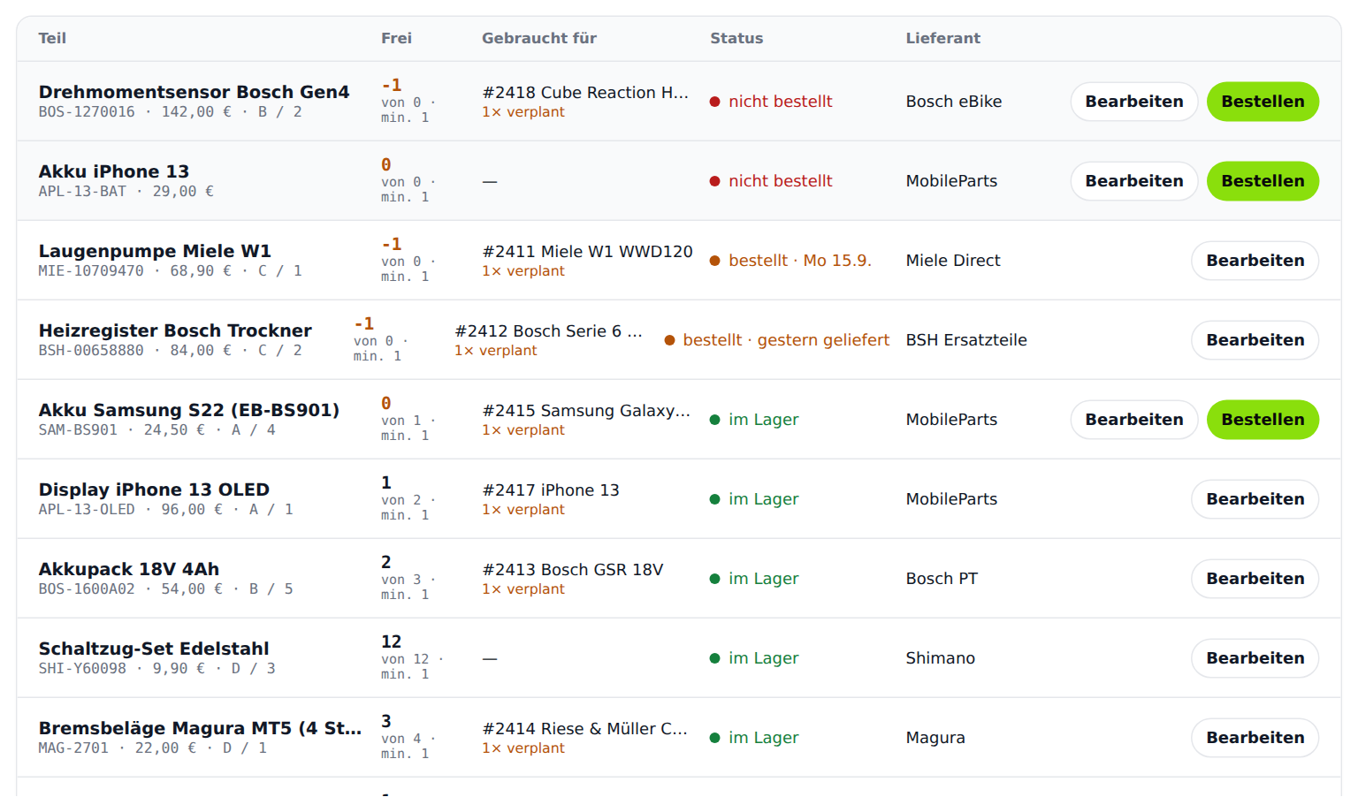1358x797 pixels.
Task: Edit the Heizregister Bosch Trockner entry
Action: pyautogui.click(x=1255, y=340)
